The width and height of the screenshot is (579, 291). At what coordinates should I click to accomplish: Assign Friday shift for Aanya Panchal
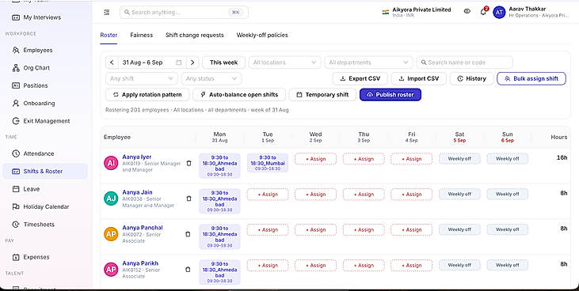(x=411, y=230)
